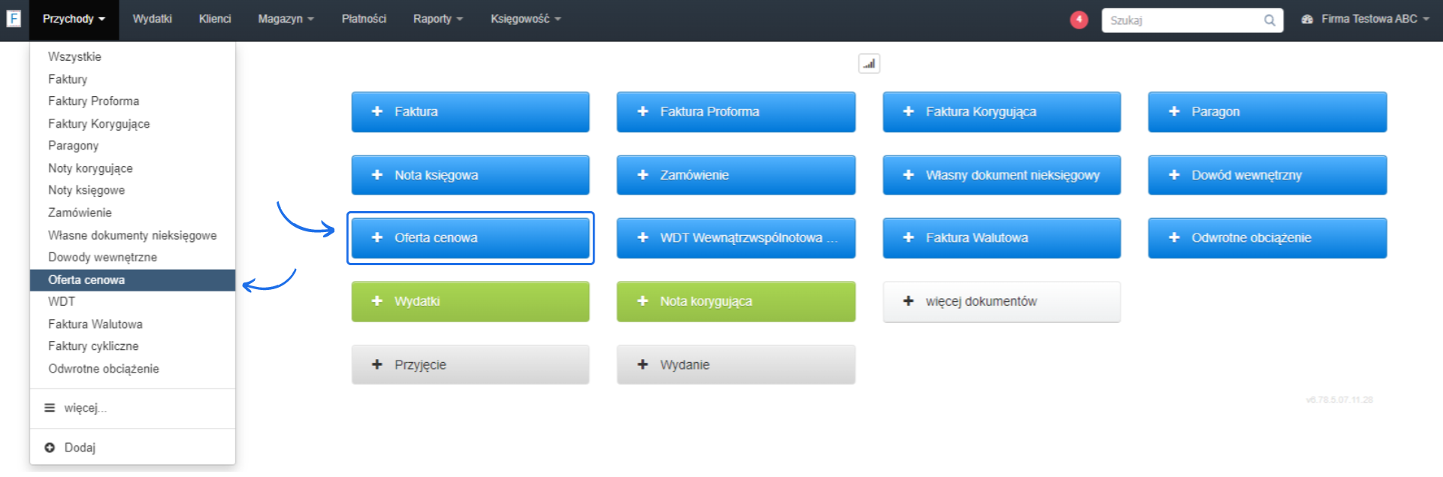This screenshot has width=1443, height=477.
Task: Open Własne dokumenty nieksięgowe menu entry
Action: pyautogui.click(x=132, y=236)
